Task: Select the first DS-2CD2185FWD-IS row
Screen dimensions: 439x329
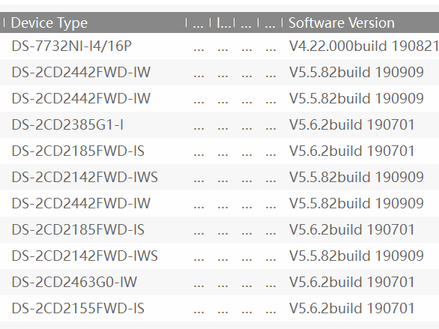Action: pyautogui.click(x=219, y=151)
